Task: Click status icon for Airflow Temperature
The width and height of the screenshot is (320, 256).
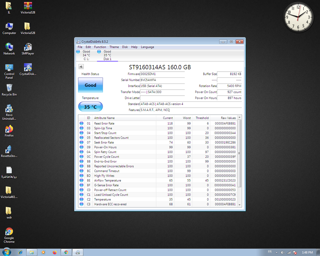Action: (x=81, y=180)
